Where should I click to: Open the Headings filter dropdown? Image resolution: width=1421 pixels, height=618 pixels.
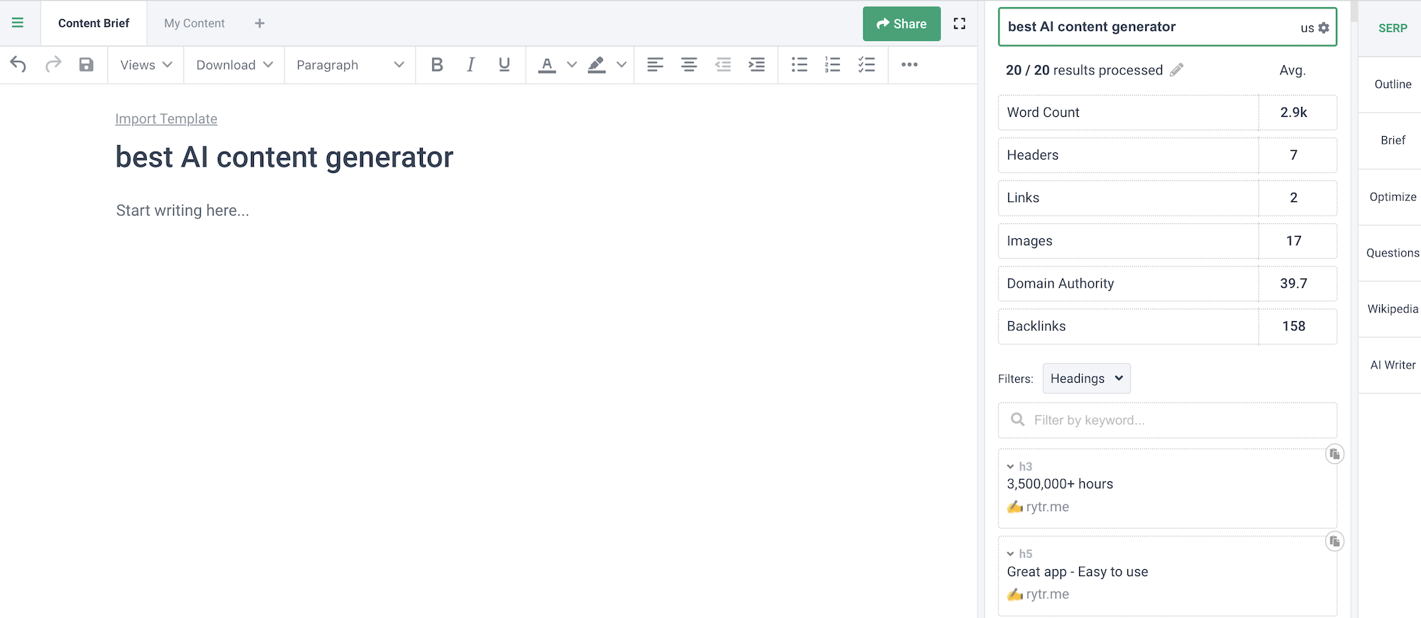click(1085, 378)
